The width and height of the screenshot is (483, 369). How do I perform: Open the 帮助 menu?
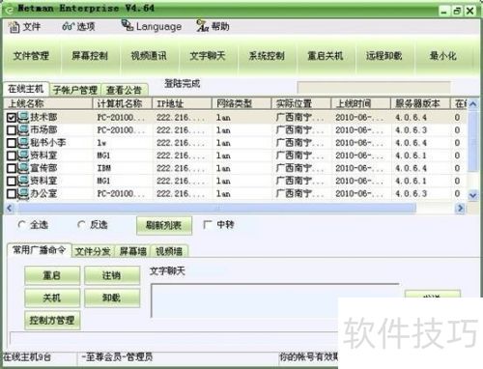pos(213,26)
